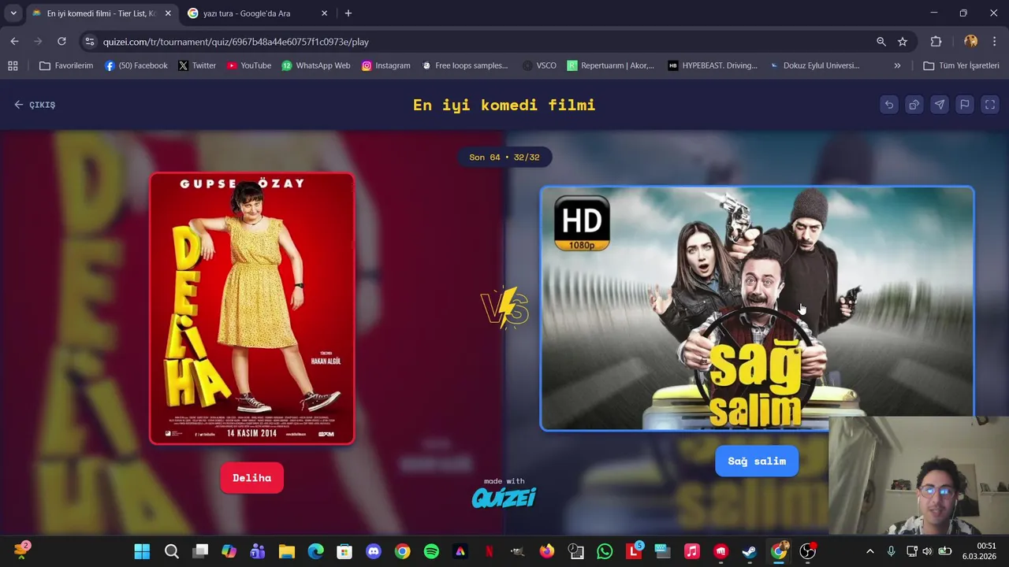The image size is (1009, 567).
Task: Open the Favorilerim bookmarks folder
Action: (66, 65)
